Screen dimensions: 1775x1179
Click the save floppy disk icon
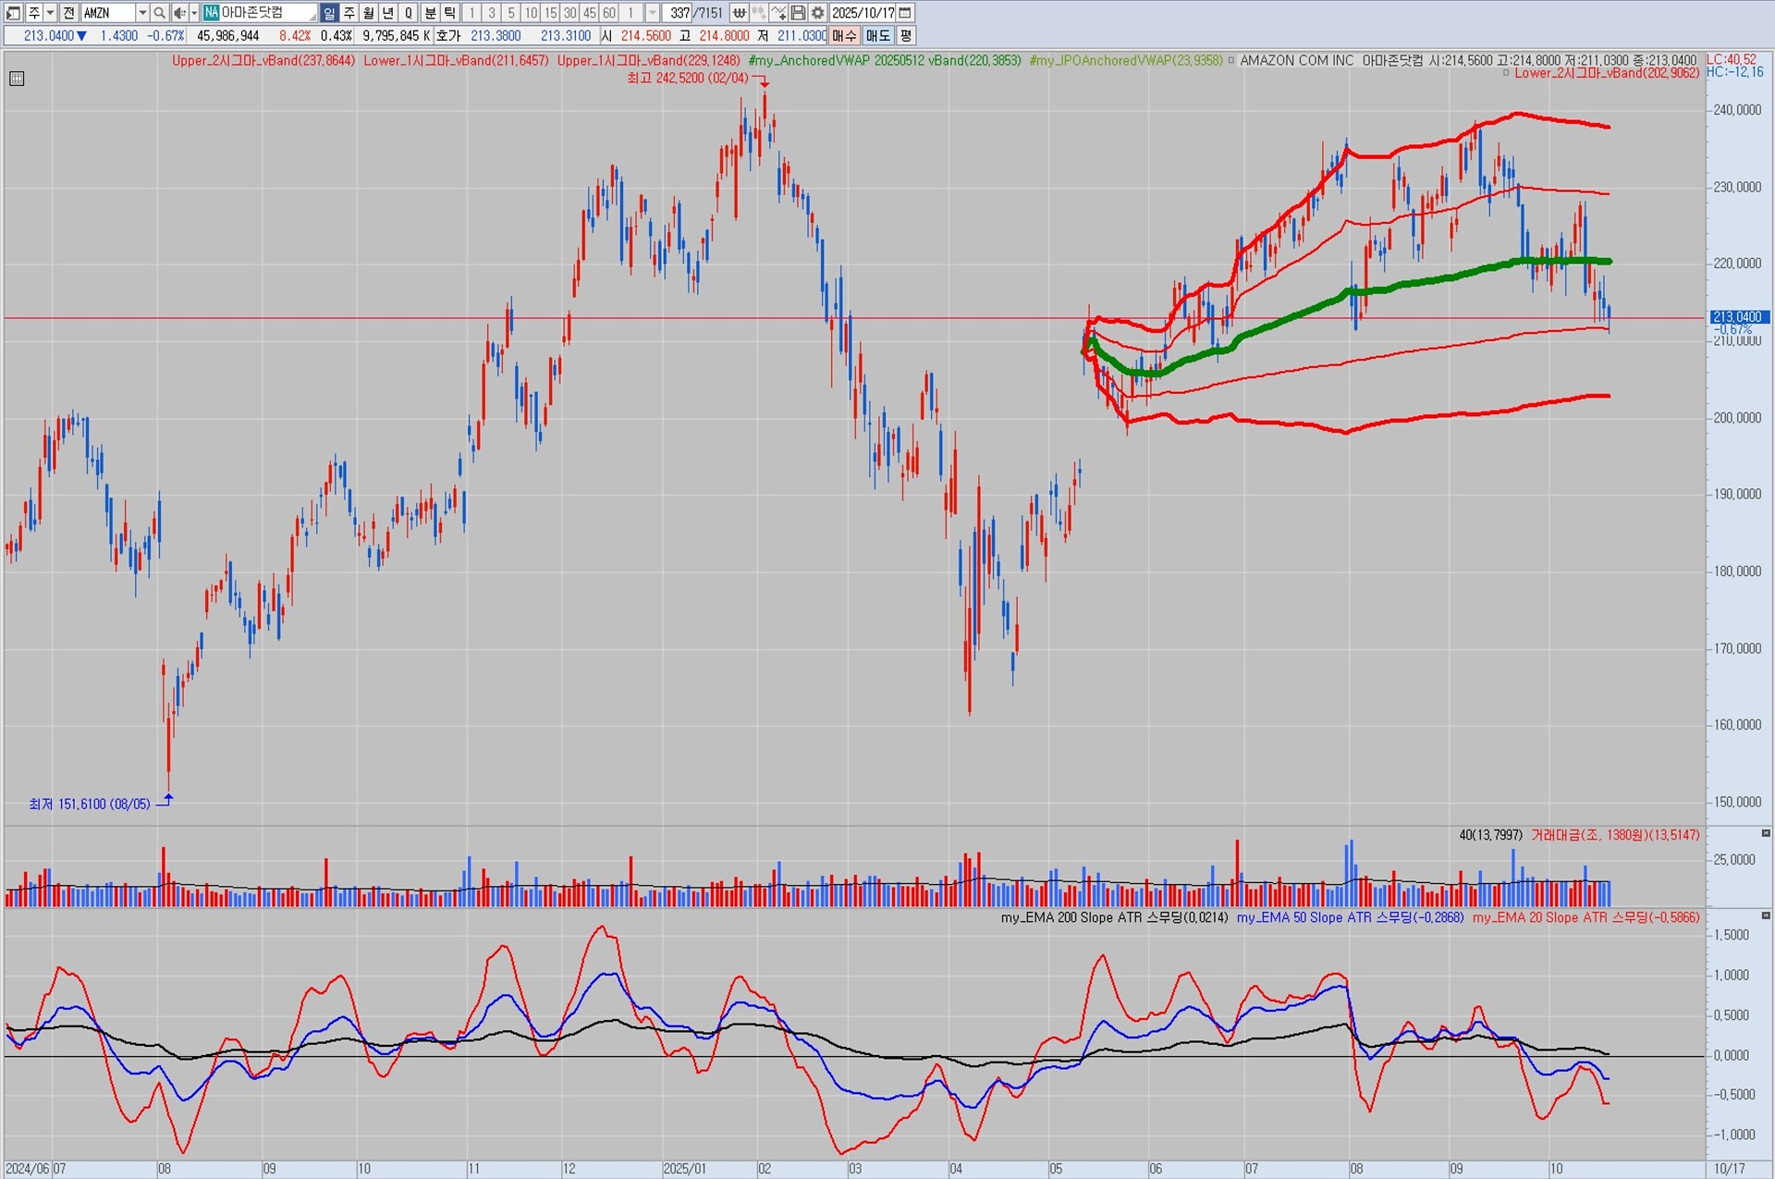tap(799, 13)
